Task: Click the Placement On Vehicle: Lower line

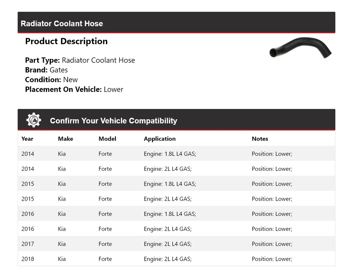Action: tap(74, 89)
